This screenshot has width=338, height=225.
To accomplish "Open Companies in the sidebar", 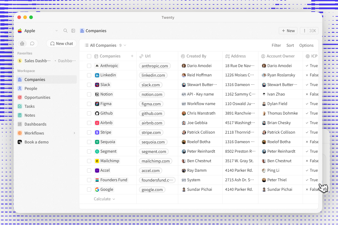I will 47,79.
